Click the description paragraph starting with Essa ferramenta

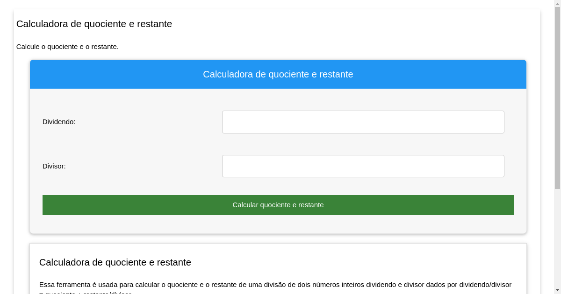coord(276,285)
